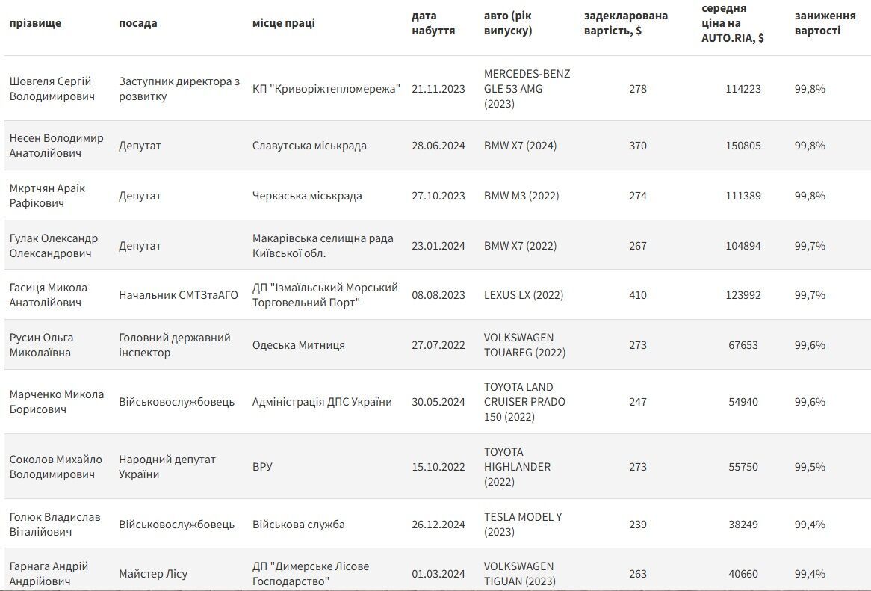Sort by дата набуття column header
871x591 pixels.
(433, 23)
